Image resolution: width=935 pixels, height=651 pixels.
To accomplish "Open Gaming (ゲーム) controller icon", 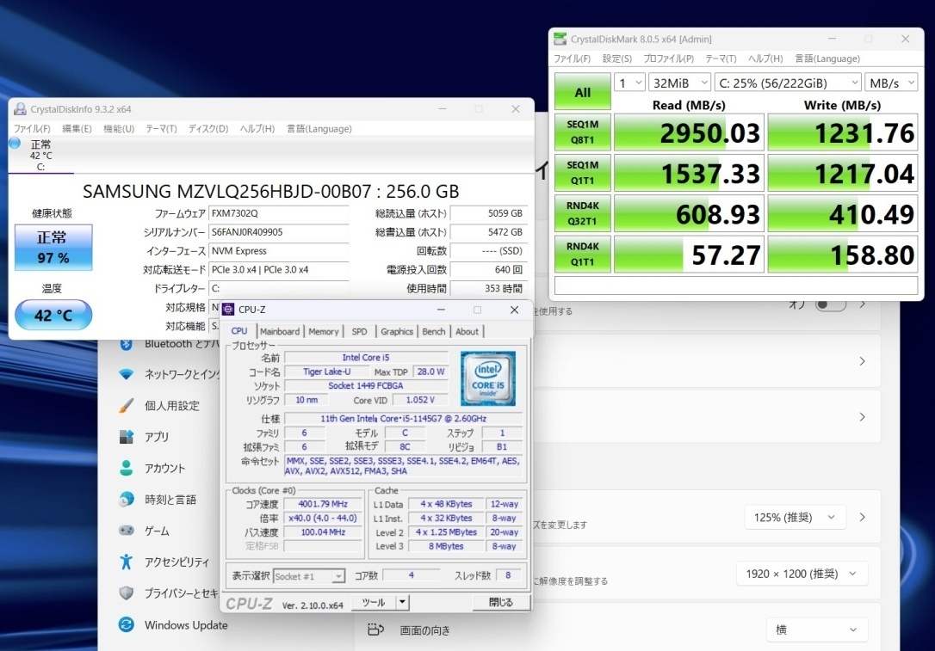I will click(x=126, y=530).
